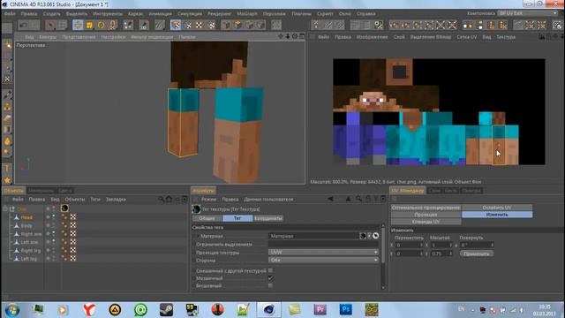Click the search icon in the Attributes panel

(x=358, y=199)
